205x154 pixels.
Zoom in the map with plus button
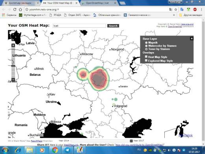13,45
